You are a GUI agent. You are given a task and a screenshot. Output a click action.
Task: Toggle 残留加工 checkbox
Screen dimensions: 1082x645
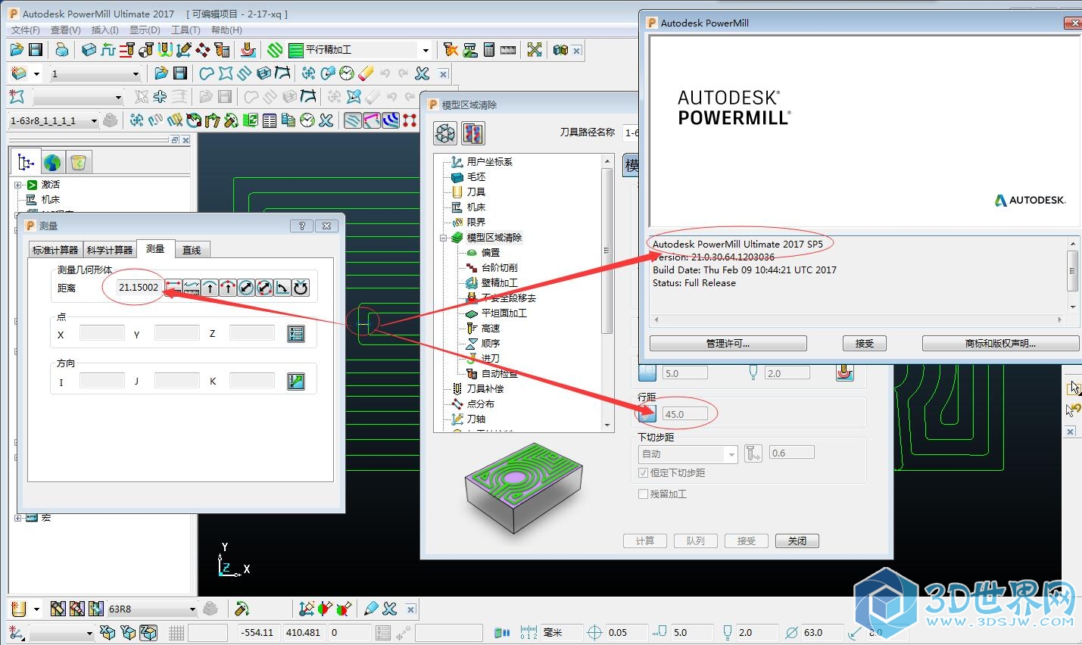[x=644, y=494]
